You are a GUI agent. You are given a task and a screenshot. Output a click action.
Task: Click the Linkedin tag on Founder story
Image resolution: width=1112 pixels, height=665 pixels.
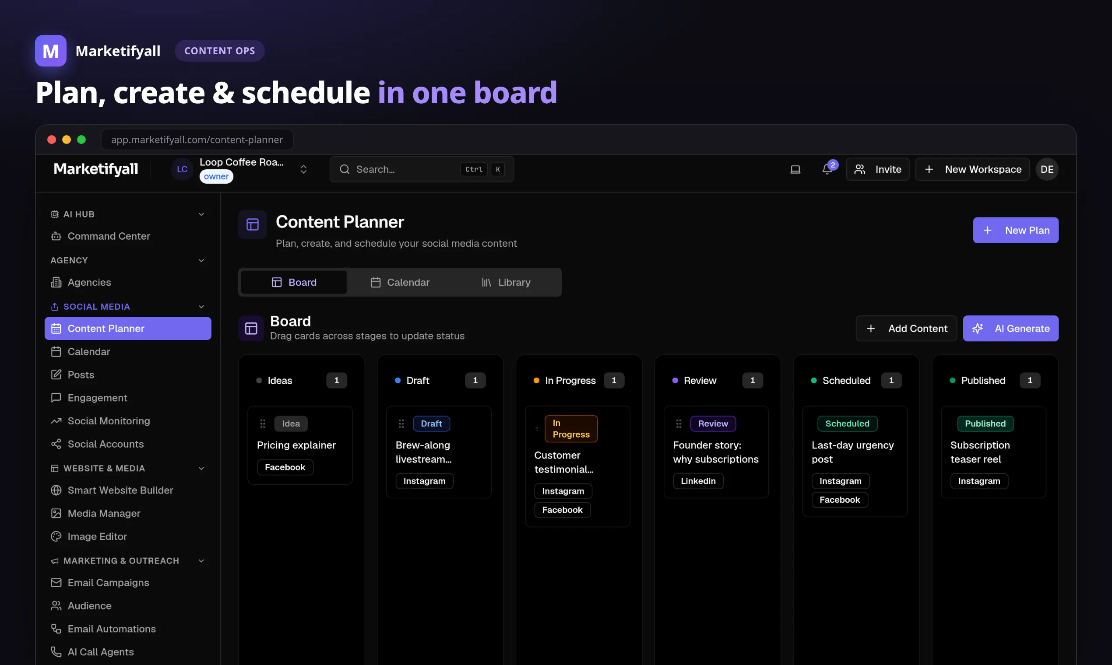(x=698, y=481)
